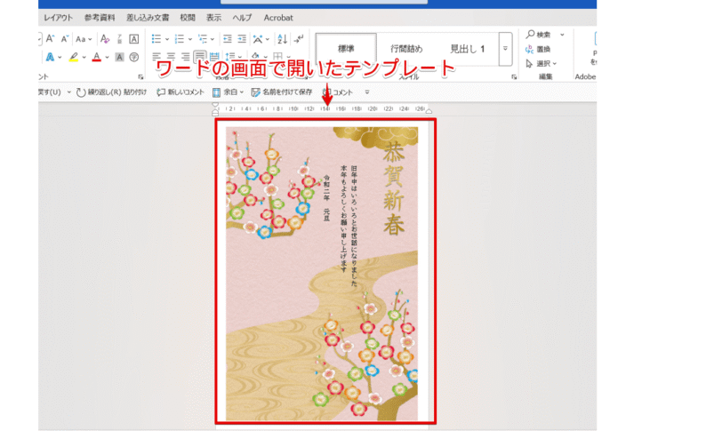This screenshot has width=722, height=431.
Task: Insert an enclosed character with the circled icon
Action: (134, 57)
